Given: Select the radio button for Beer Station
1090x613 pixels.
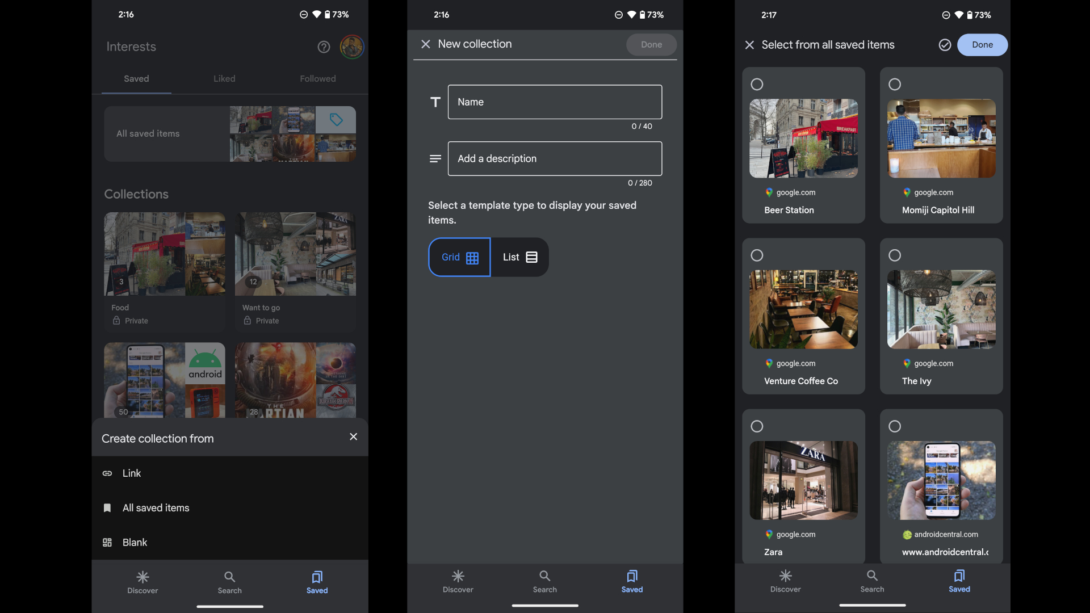Looking at the screenshot, I should [757, 84].
